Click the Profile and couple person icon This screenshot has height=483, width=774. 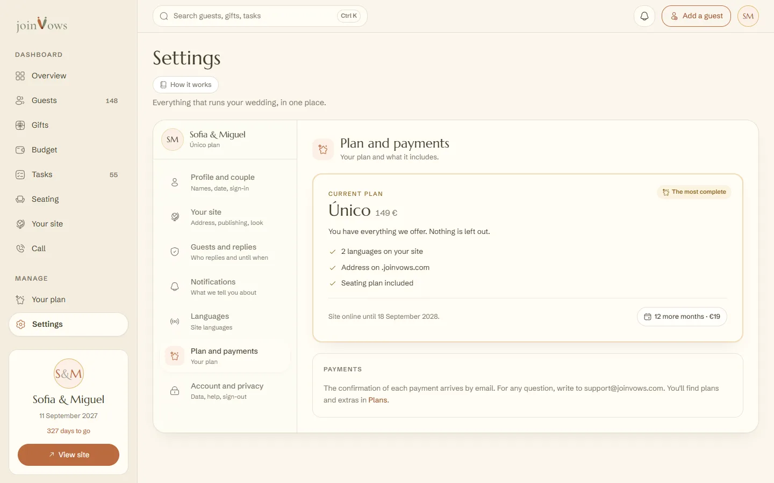coord(175,182)
